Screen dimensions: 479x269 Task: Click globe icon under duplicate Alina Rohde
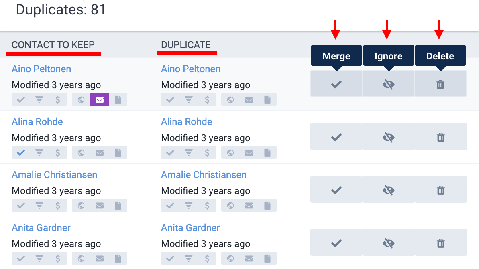click(230, 152)
